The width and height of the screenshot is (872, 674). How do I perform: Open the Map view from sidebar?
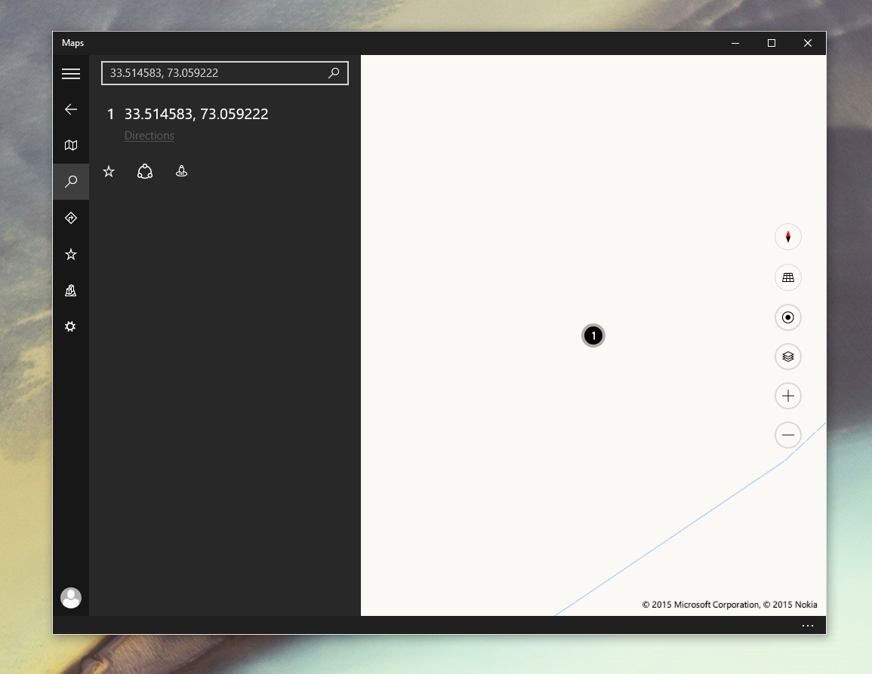pyautogui.click(x=71, y=146)
